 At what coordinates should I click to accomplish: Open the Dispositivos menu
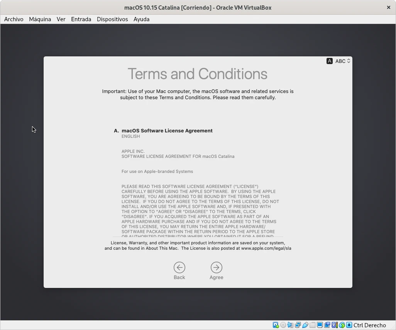[x=112, y=19]
